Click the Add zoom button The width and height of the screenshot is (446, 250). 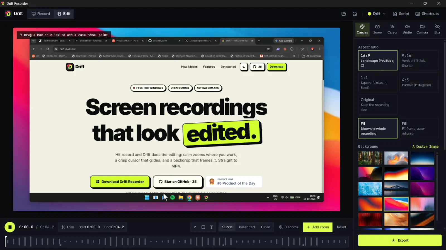pos(318,227)
